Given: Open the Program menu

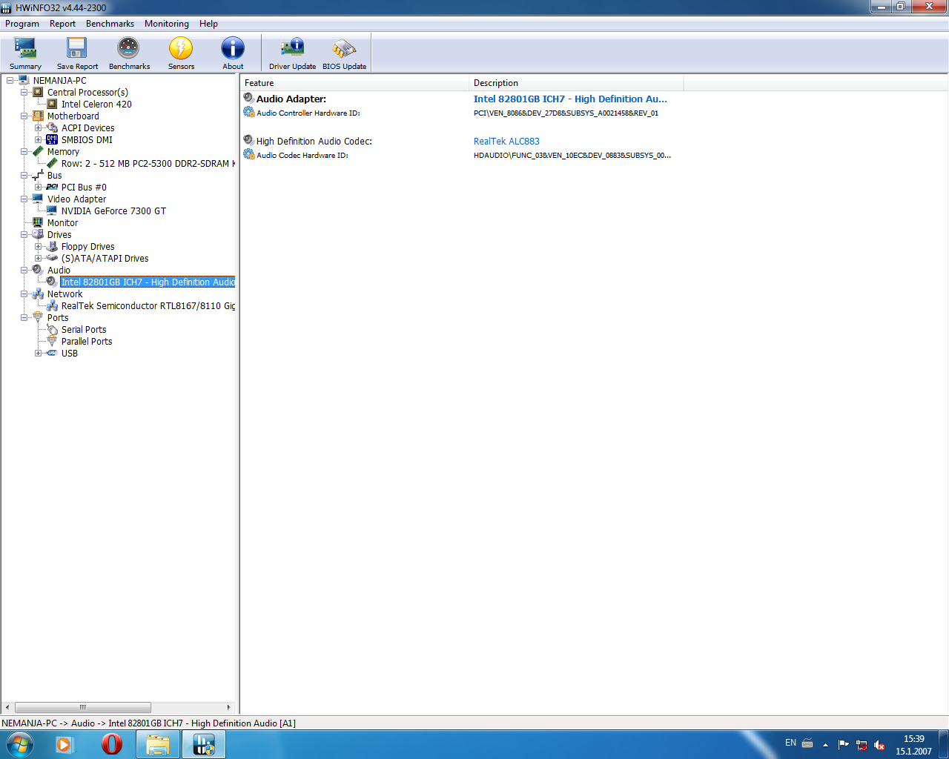Looking at the screenshot, I should (22, 24).
